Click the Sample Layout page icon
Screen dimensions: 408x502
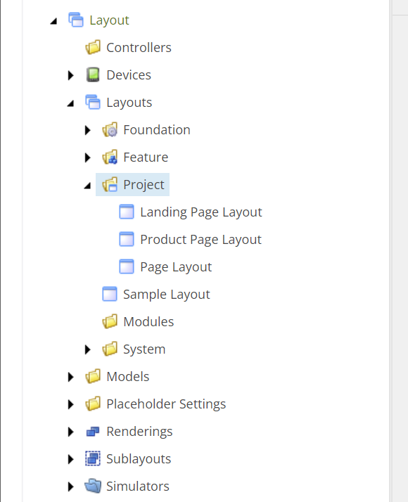[110, 294]
